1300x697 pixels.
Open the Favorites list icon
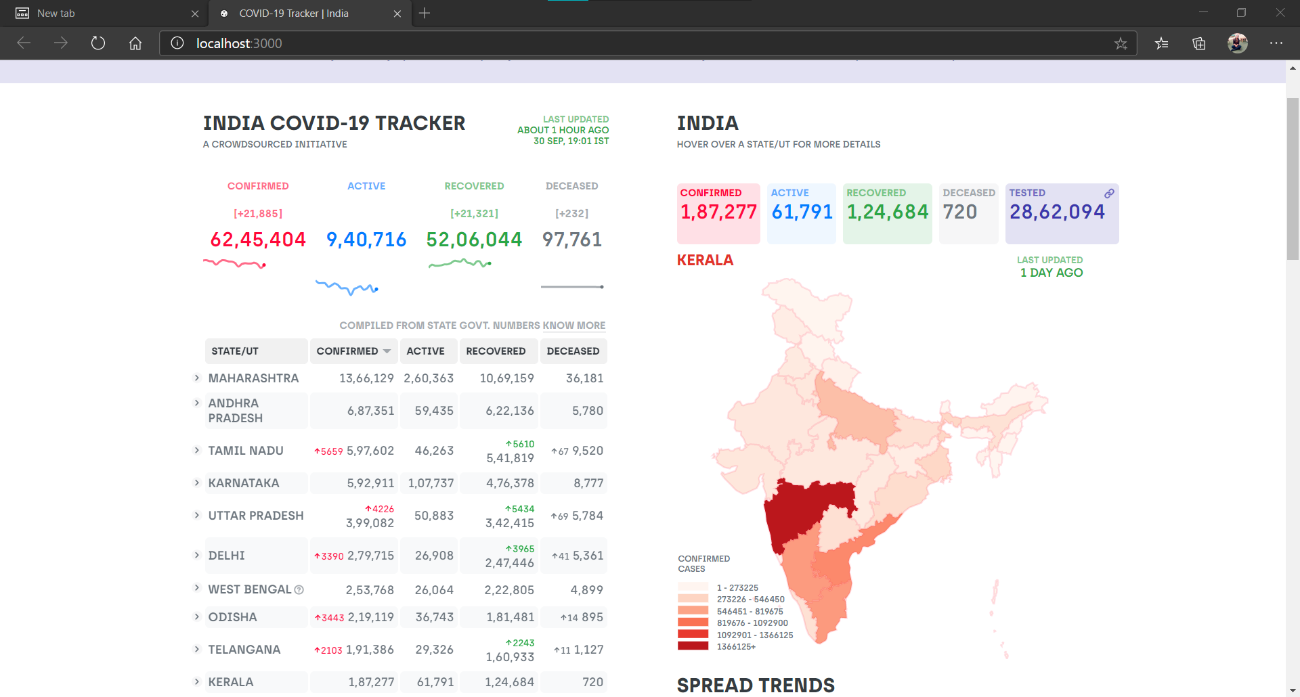[x=1162, y=43]
